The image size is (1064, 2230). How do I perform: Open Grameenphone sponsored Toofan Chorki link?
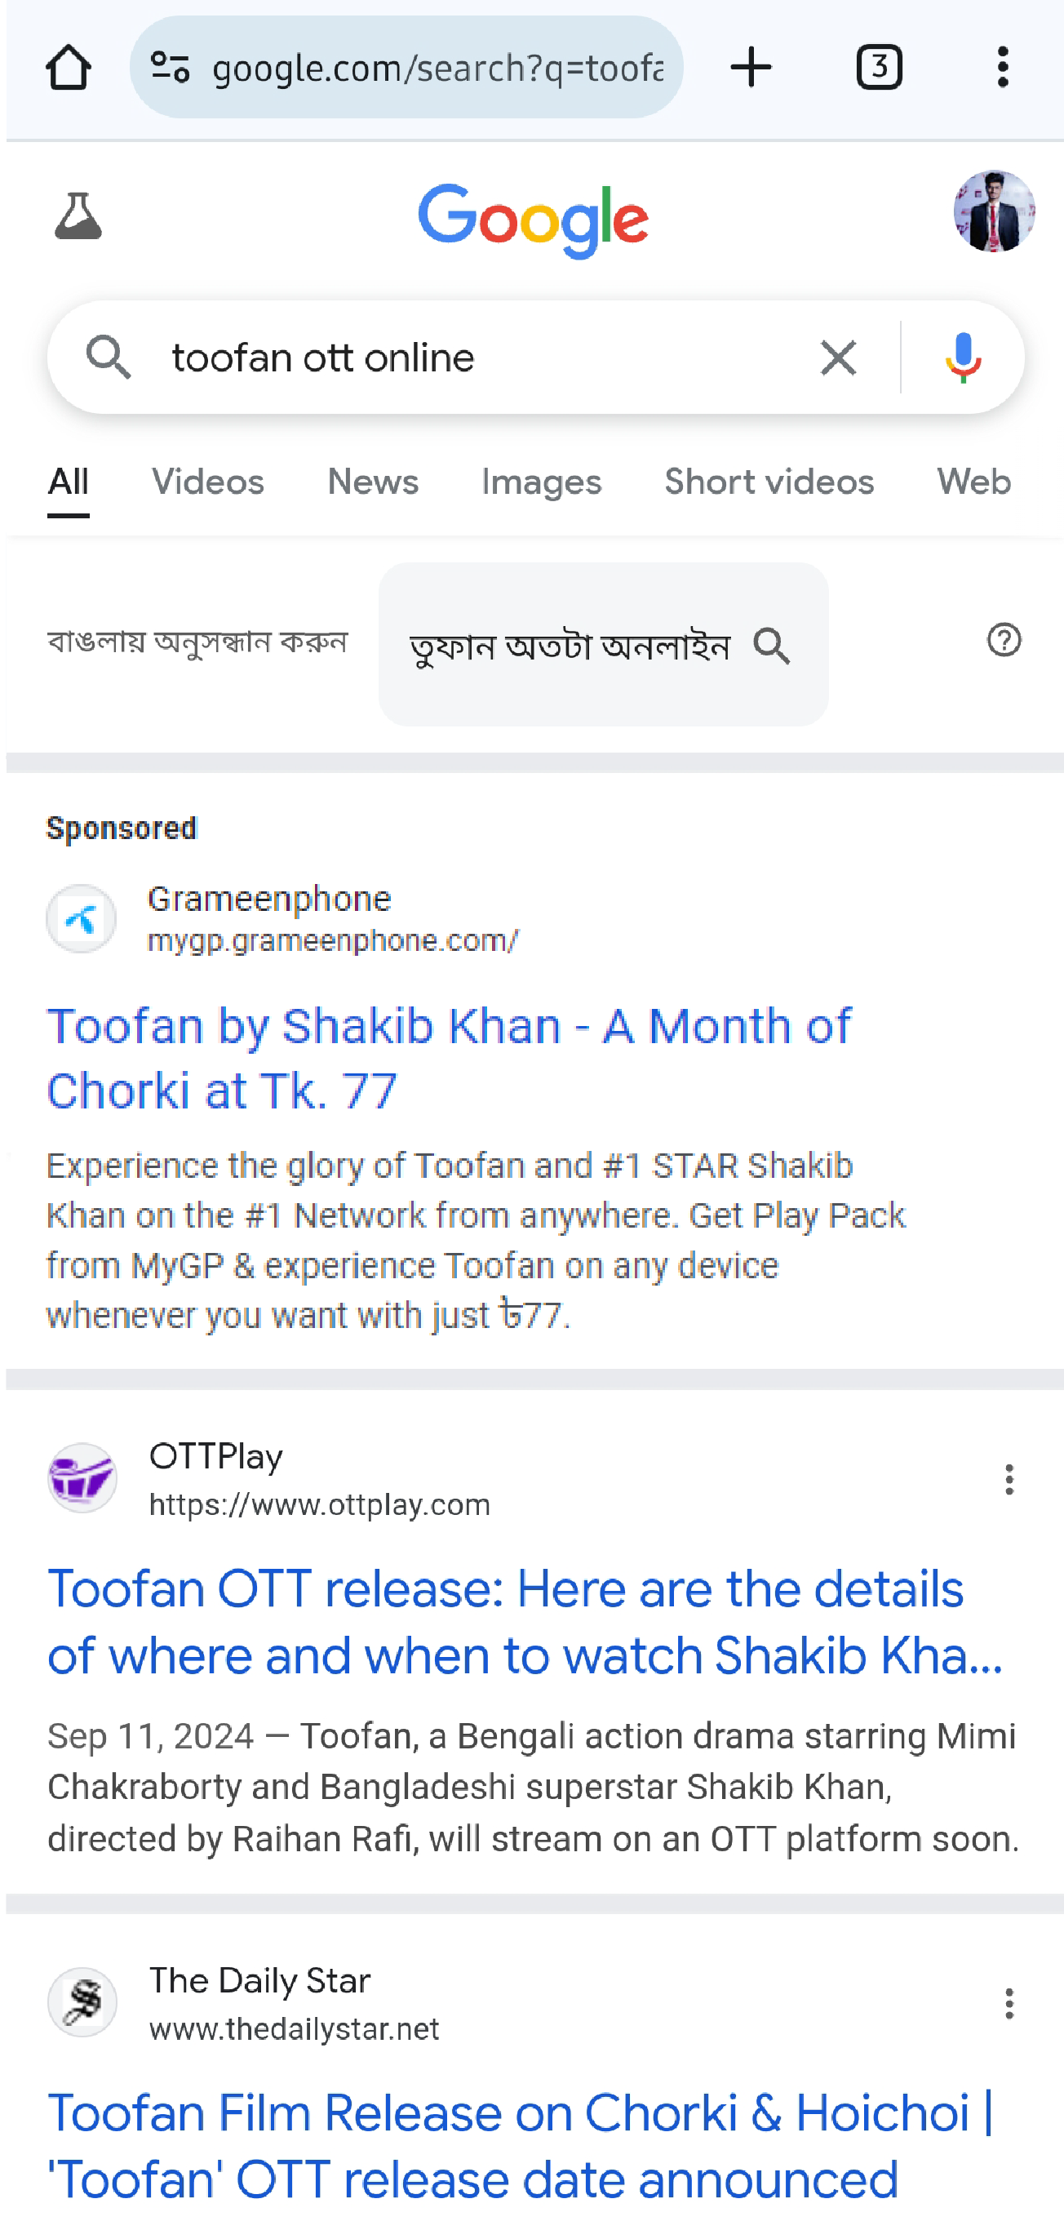click(448, 1058)
